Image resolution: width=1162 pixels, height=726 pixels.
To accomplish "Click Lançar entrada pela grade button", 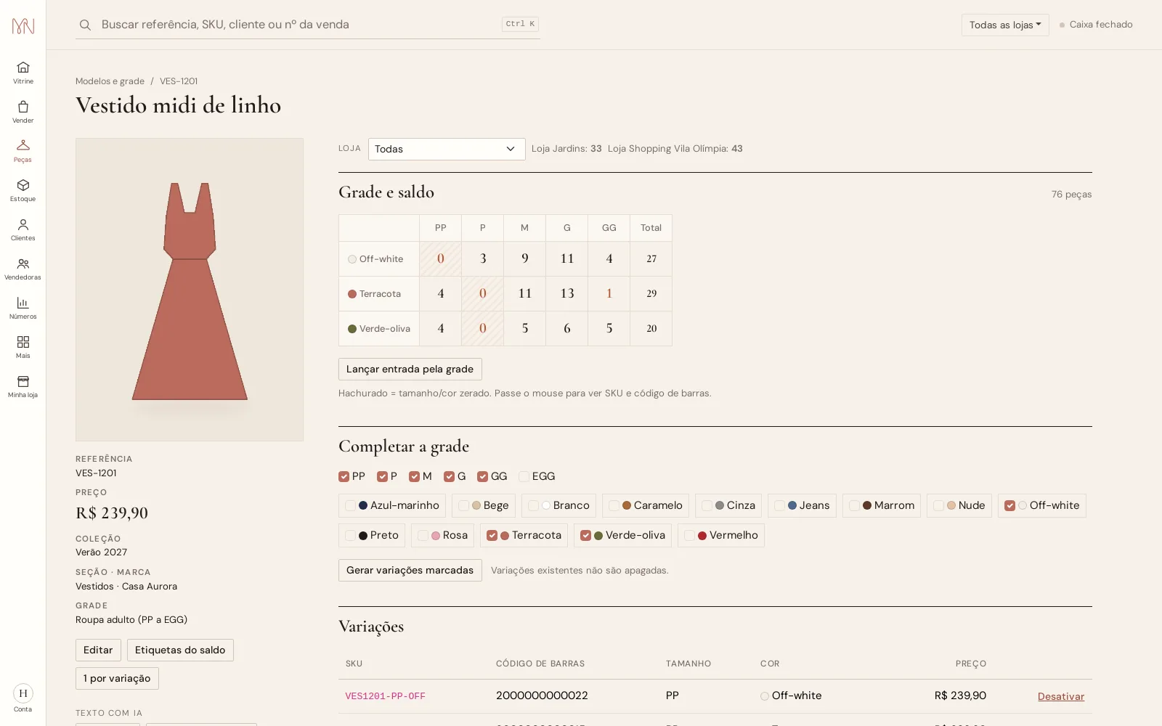I will tap(410, 369).
